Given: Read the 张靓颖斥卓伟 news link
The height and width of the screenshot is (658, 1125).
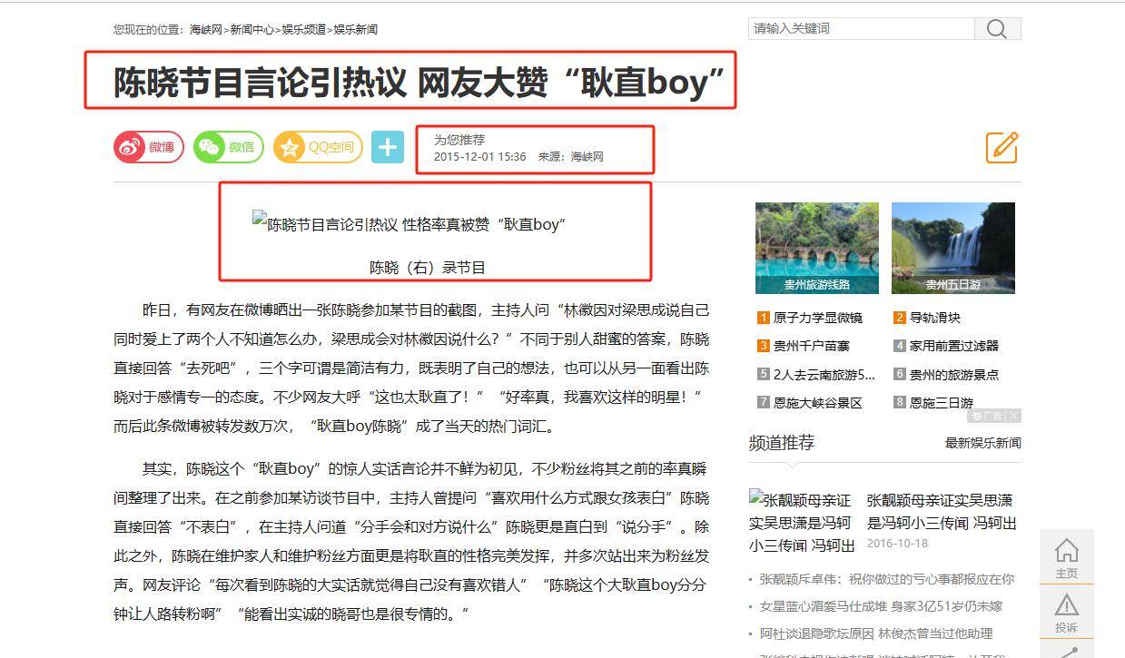Looking at the screenshot, I should click(x=886, y=578).
